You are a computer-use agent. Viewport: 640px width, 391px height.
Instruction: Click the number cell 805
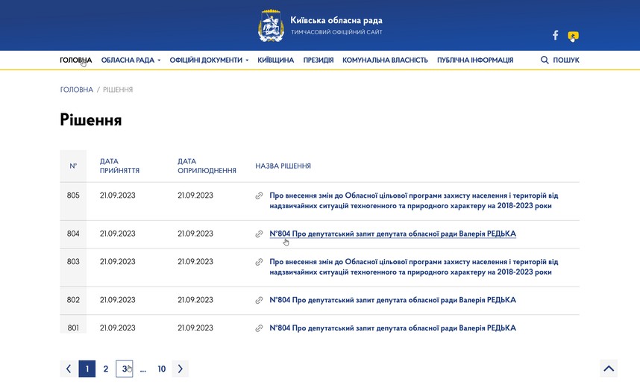(73, 195)
